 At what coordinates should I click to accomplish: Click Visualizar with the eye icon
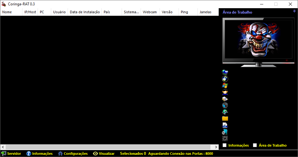pos(104,154)
